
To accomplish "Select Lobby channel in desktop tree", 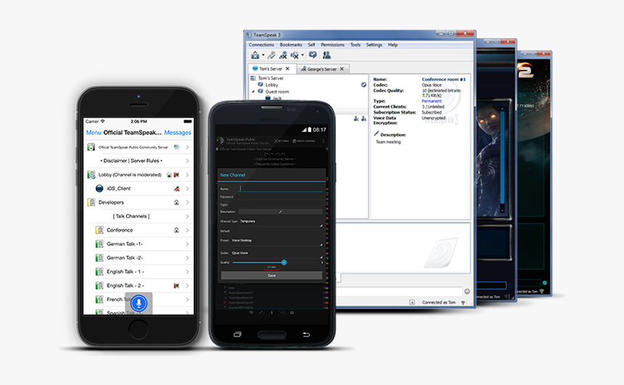I will tap(272, 85).
